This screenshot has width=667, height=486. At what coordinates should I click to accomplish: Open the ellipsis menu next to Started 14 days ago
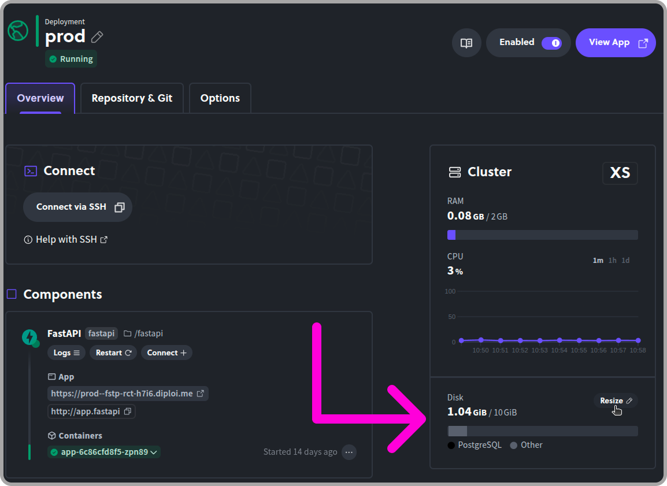pyautogui.click(x=349, y=452)
